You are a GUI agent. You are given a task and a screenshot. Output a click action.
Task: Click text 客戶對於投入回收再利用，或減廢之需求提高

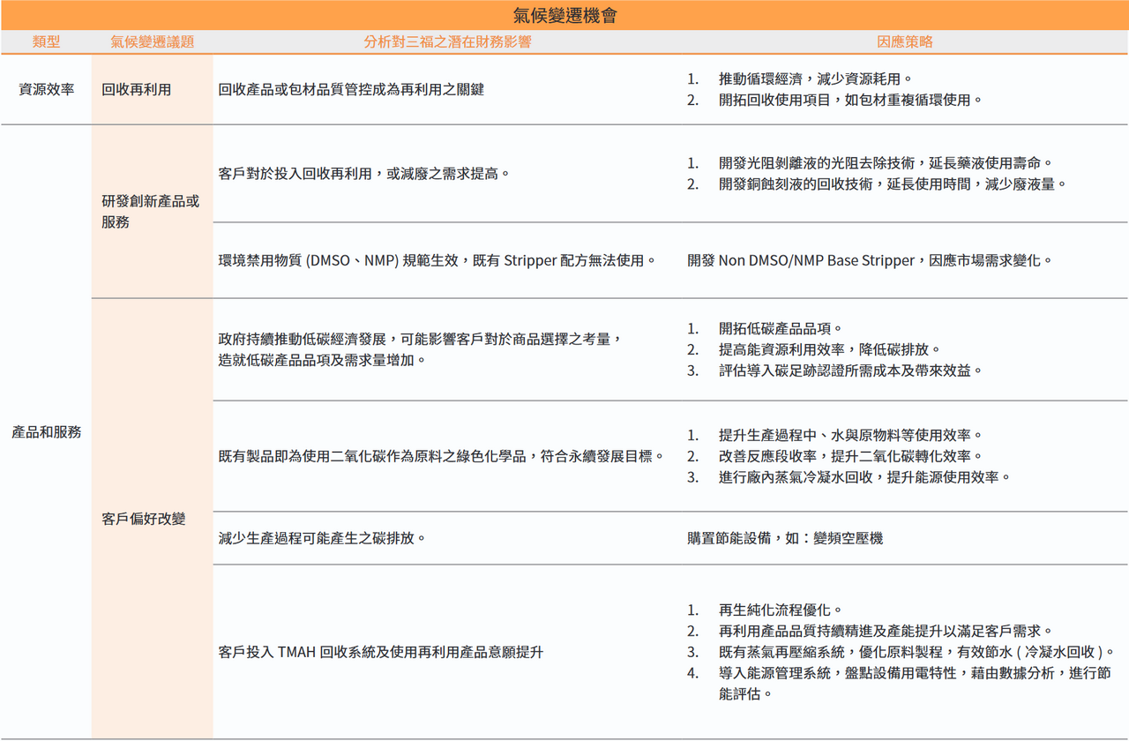click(x=364, y=174)
